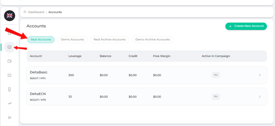The height and width of the screenshot is (126, 275).
Task: Click leverage value 33
Action: click(70, 97)
